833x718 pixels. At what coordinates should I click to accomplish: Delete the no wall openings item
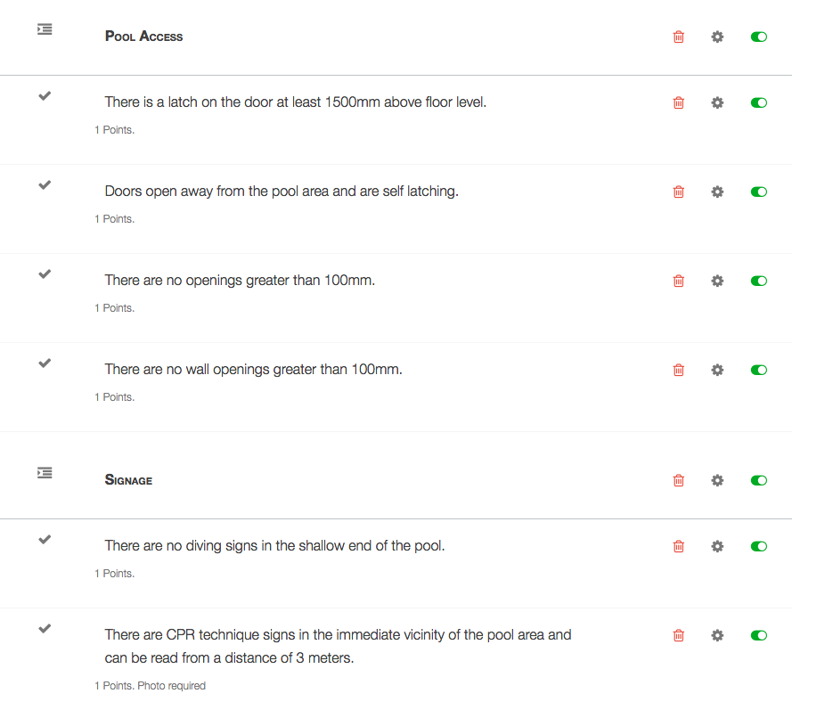pyautogui.click(x=679, y=370)
